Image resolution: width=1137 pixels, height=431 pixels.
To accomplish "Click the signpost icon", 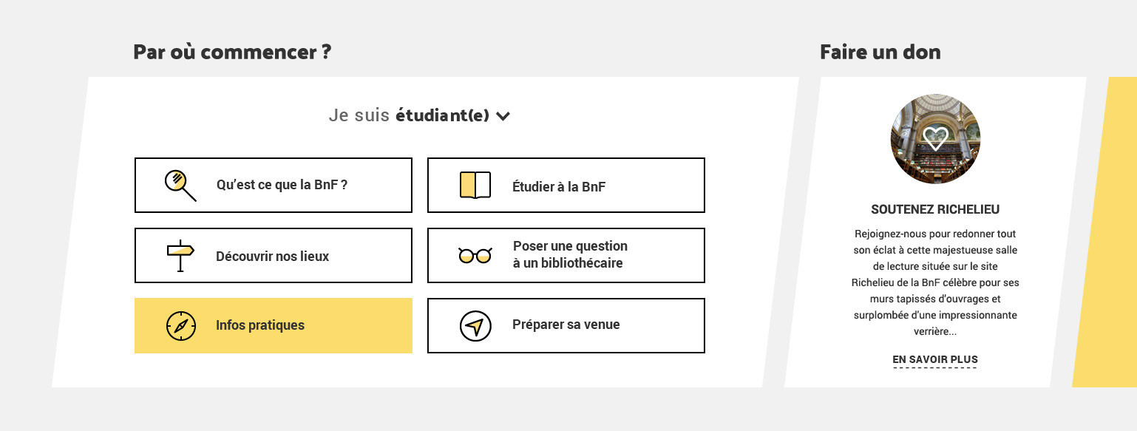I will tap(180, 256).
